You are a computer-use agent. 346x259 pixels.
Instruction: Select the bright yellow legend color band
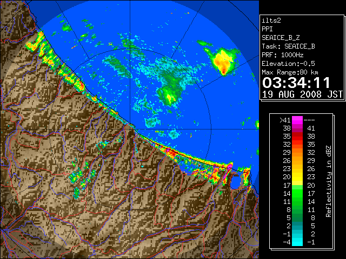coord(297,177)
